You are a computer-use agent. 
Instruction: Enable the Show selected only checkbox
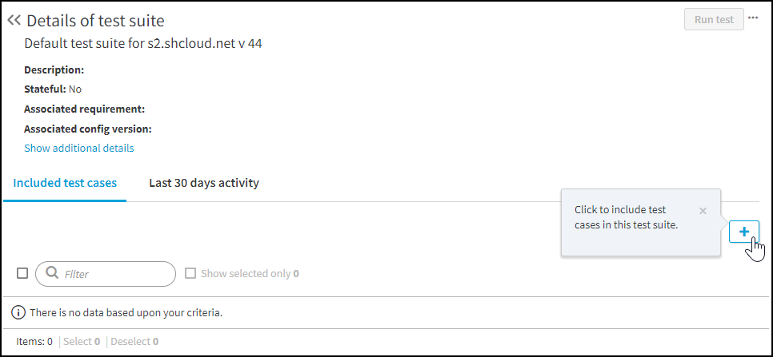(x=190, y=273)
